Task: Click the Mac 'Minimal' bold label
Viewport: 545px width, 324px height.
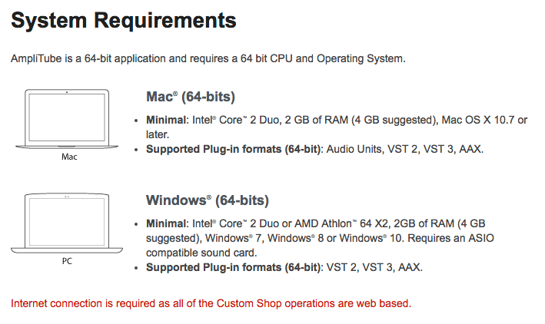Action: 166,120
